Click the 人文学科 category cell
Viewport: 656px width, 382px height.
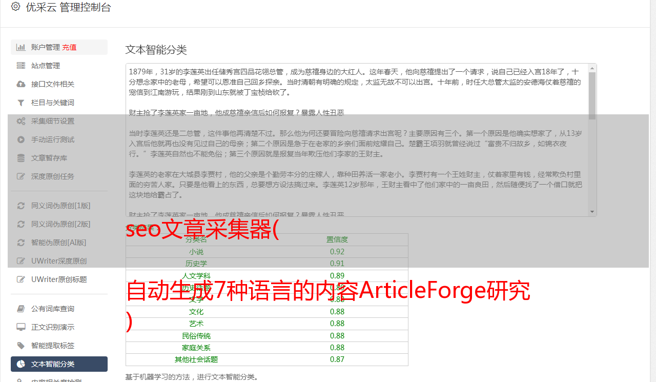click(196, 276)
